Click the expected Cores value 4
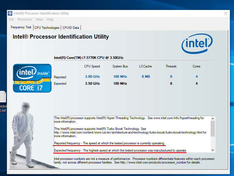Image resolution: width=234 pixels, height=176 pixels. click(x=197, y=84)
